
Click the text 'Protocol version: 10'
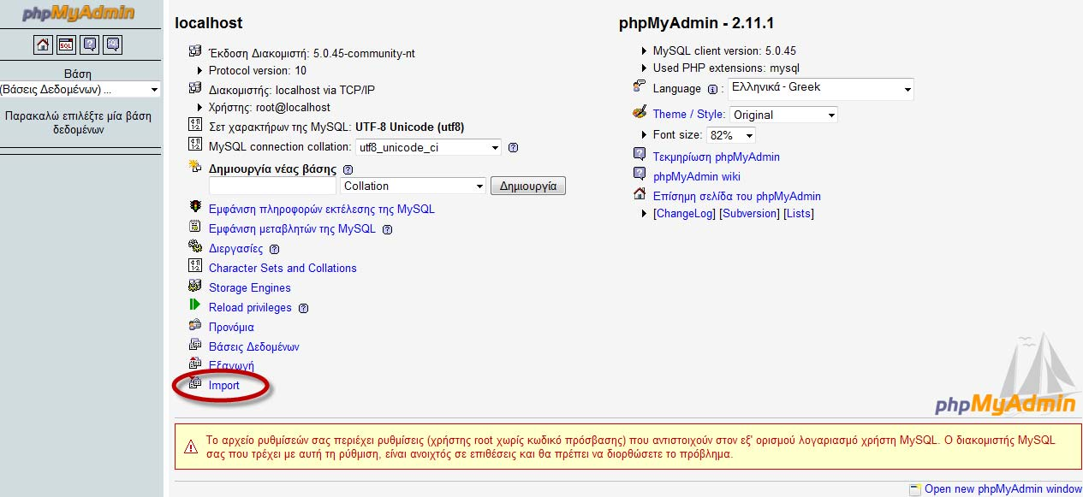(258, 70)
